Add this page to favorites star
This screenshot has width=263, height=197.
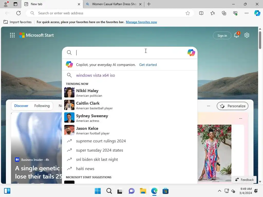point(188,13)
